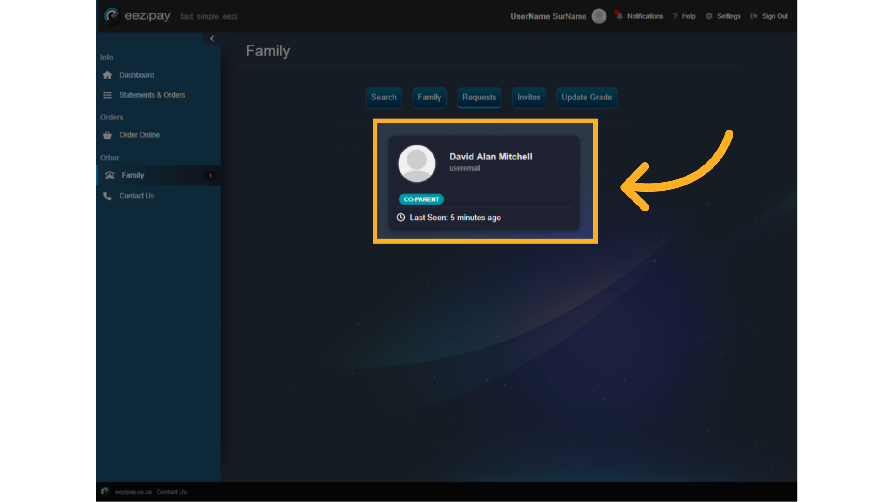Image resolution: width=893 pixels, height=502 pixels.
Task: Open the Family tab
Action: tap(429, 98)
